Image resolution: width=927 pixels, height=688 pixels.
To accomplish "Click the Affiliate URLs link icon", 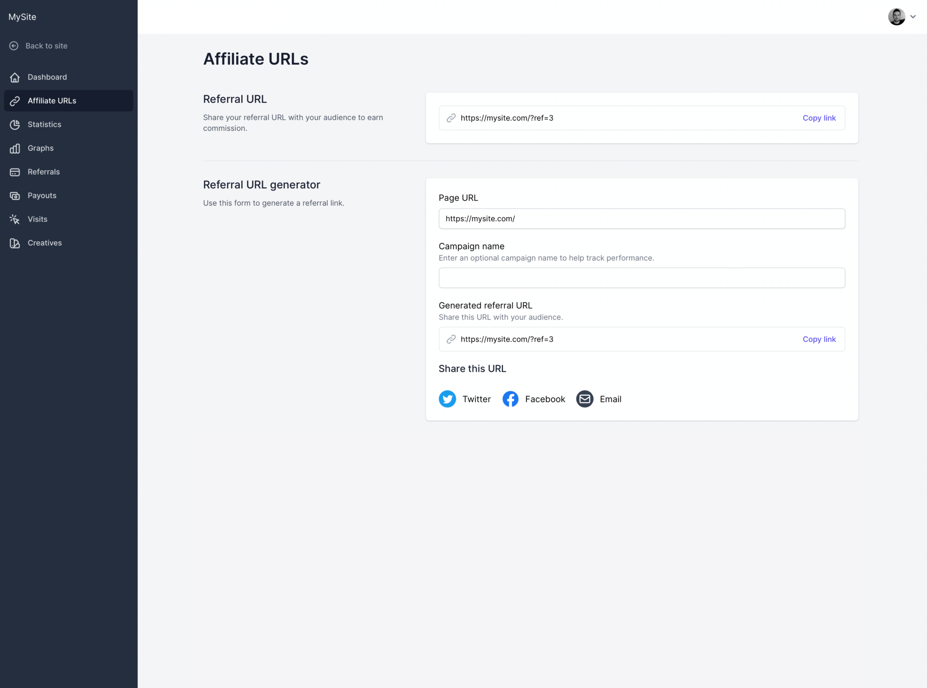I will coord(15,100).
